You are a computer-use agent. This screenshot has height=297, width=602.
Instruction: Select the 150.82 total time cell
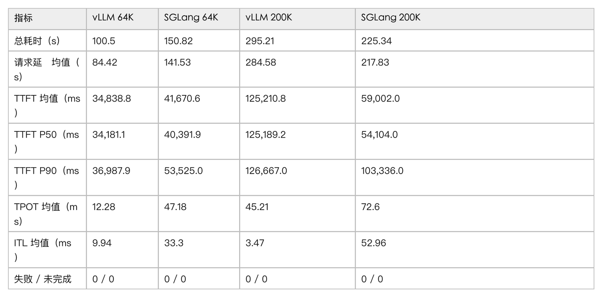pyautogui.click(x=199, y=41)
